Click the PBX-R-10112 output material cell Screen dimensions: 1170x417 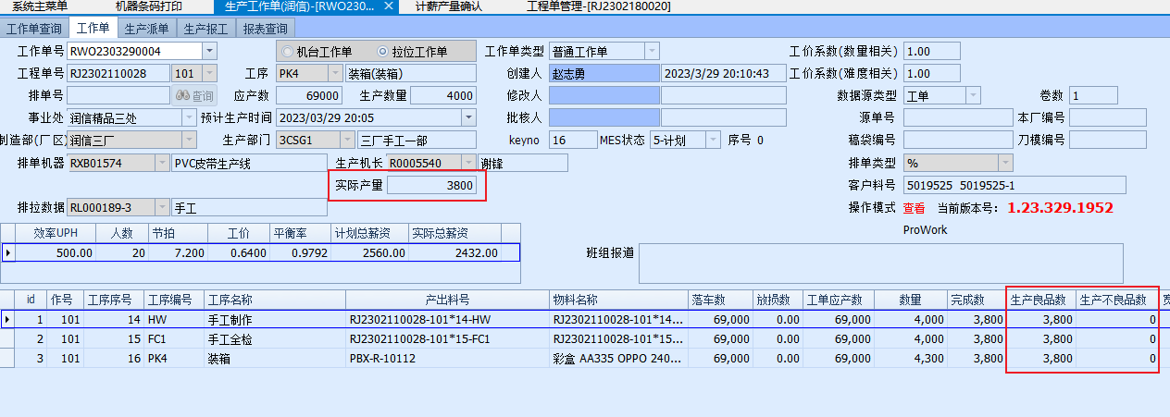pos(447,358)
